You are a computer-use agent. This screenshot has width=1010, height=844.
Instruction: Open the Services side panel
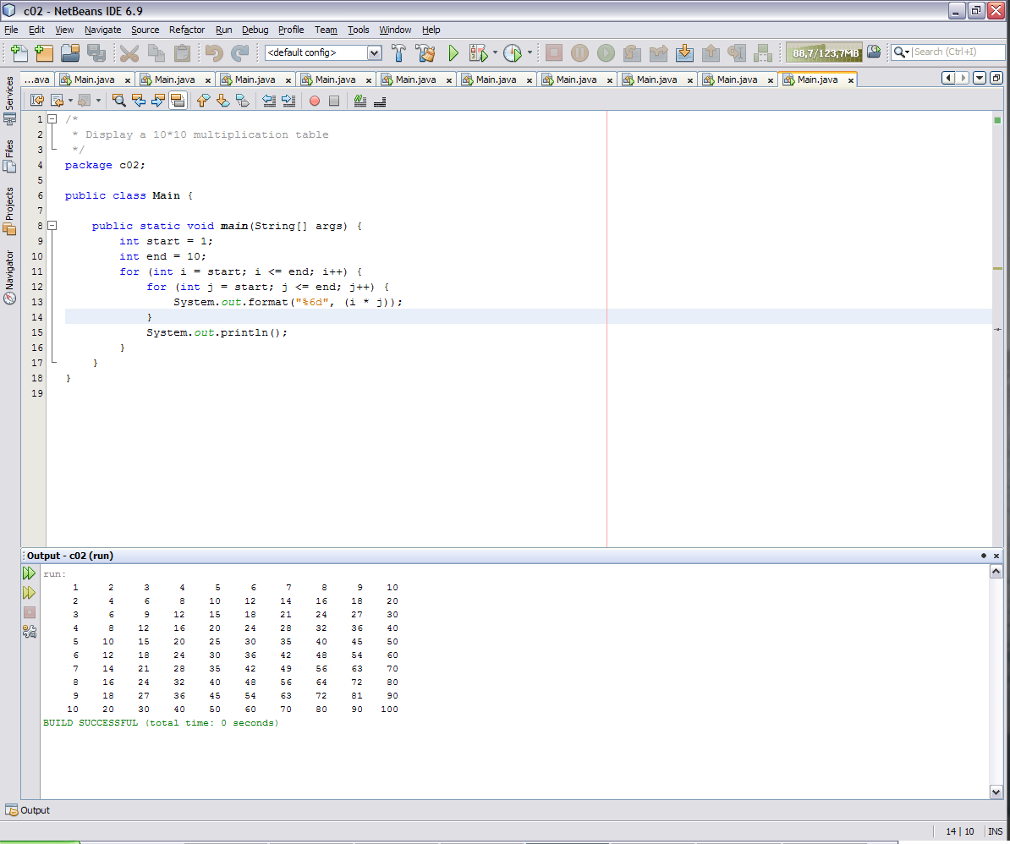pos(9,100)
